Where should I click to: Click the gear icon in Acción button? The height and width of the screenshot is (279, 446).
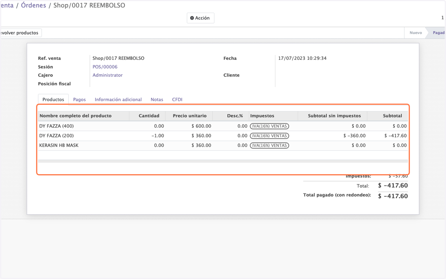point(192,18)
